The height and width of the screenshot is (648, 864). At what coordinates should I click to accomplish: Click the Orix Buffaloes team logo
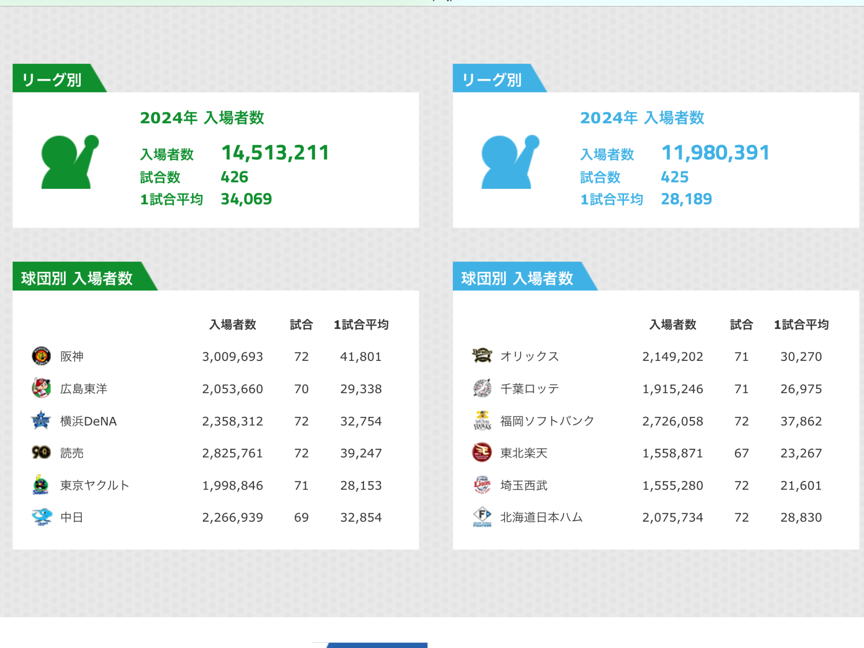pyautogui.click(x=482, y=356)
